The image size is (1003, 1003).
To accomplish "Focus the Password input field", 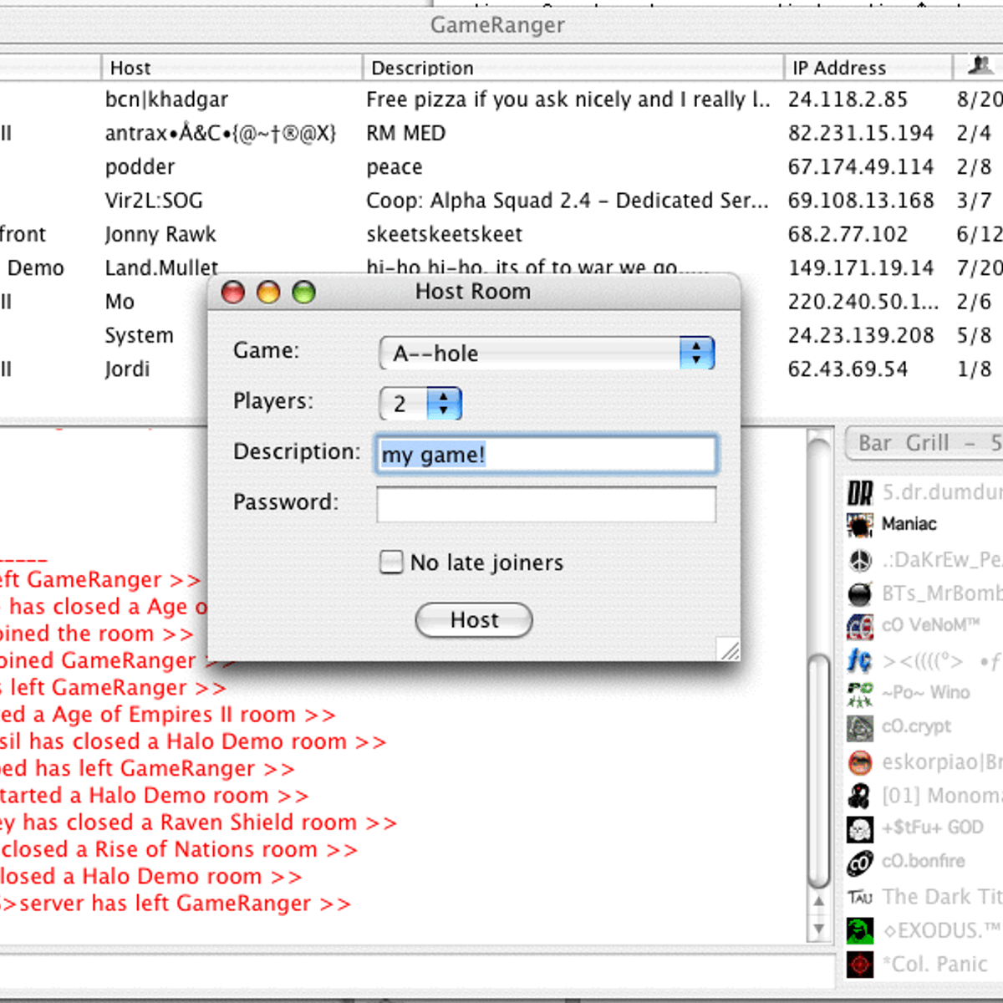I will [547, 504].
